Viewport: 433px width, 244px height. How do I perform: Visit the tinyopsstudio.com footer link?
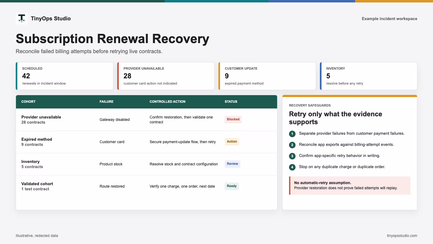tap(402, 236)
